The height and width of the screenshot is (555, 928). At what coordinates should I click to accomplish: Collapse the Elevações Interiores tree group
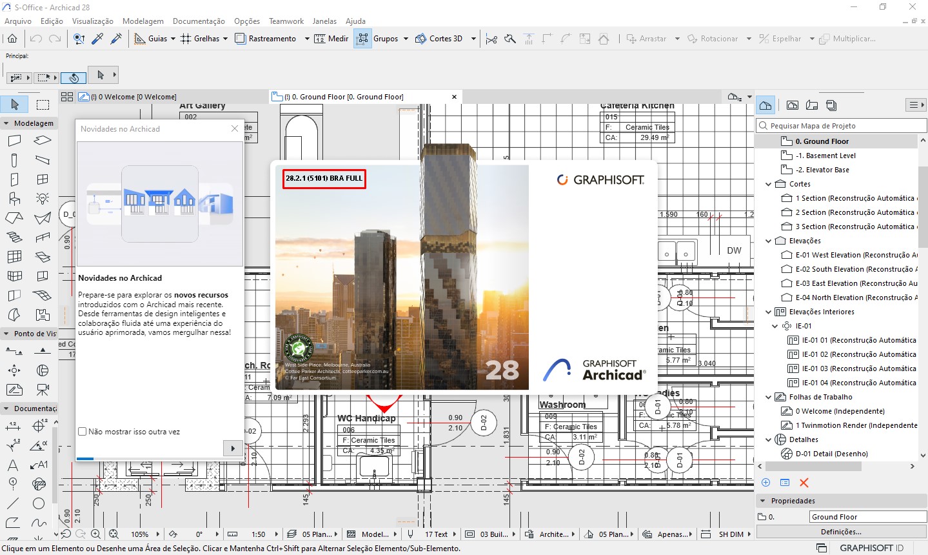[x=768, y=312]
